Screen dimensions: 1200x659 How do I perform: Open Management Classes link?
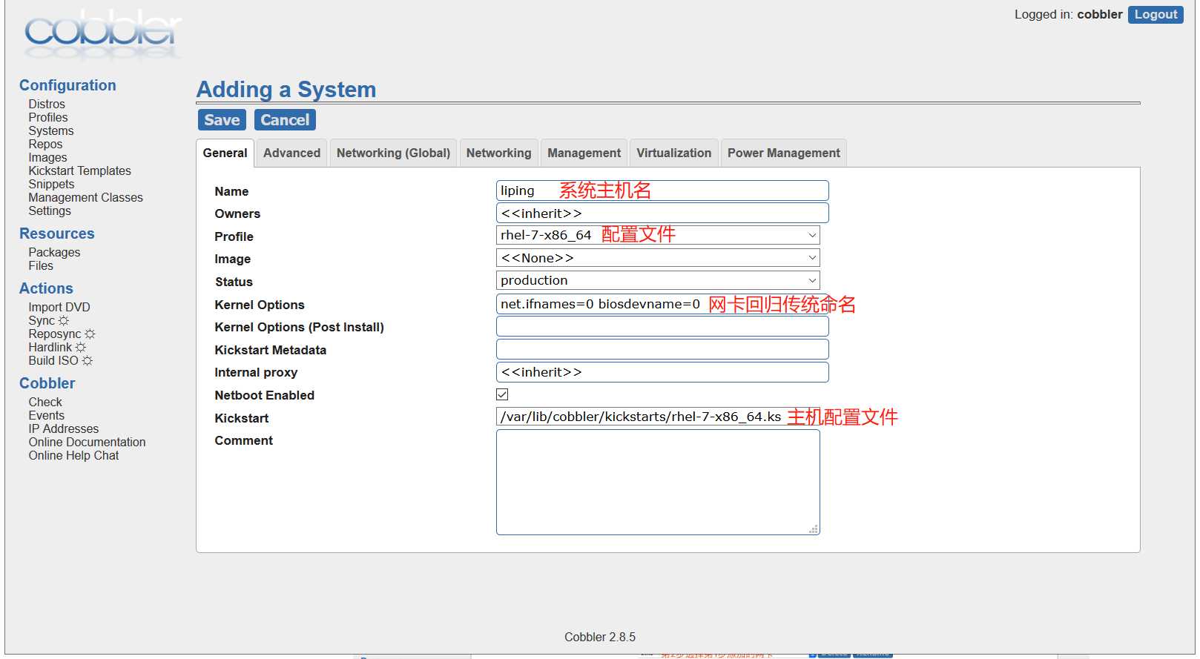click(85, 197)
